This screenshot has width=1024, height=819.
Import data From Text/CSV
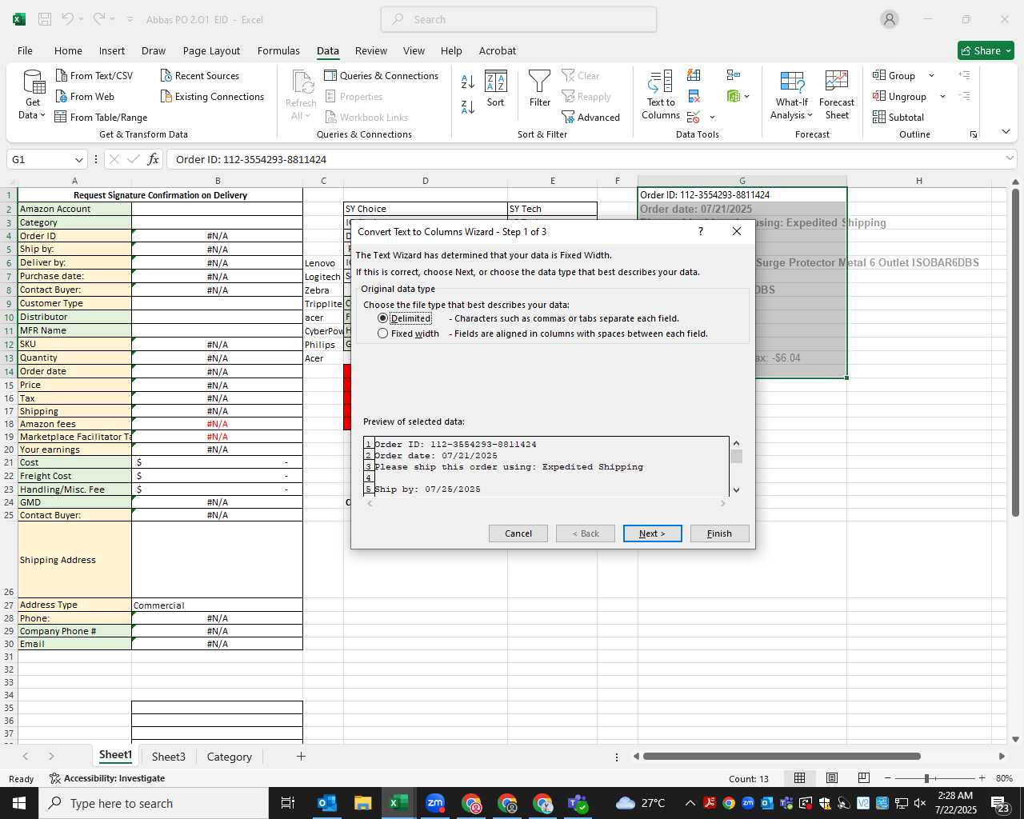94,75
